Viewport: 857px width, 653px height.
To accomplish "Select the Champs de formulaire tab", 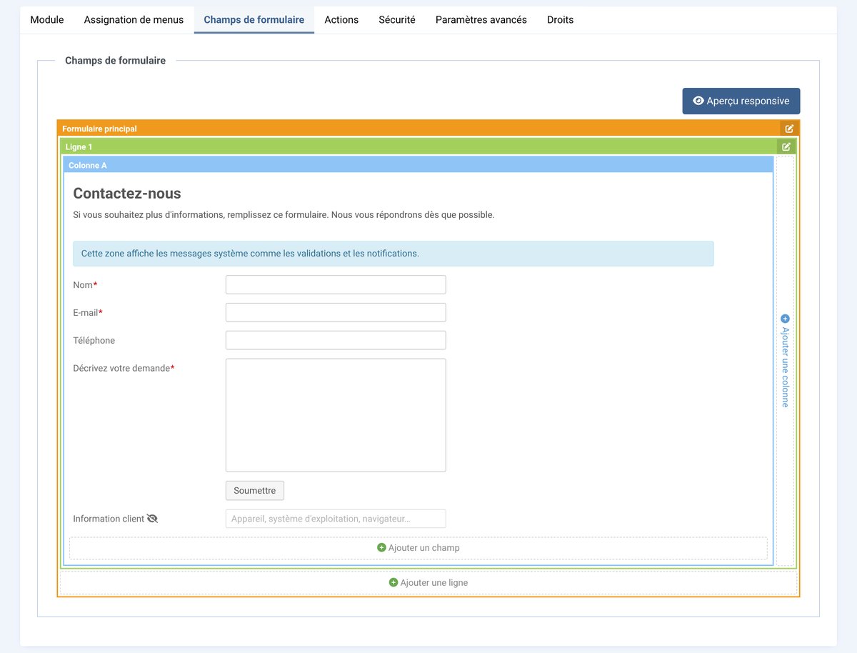I will coord(254,20).
